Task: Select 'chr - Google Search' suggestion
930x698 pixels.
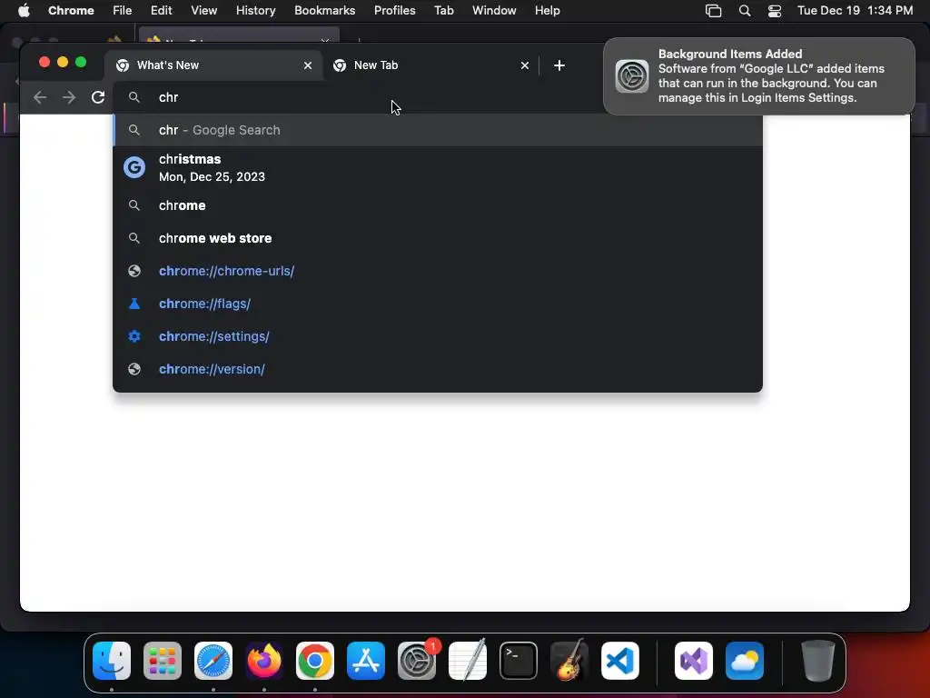Action: (x=438, y=130)
